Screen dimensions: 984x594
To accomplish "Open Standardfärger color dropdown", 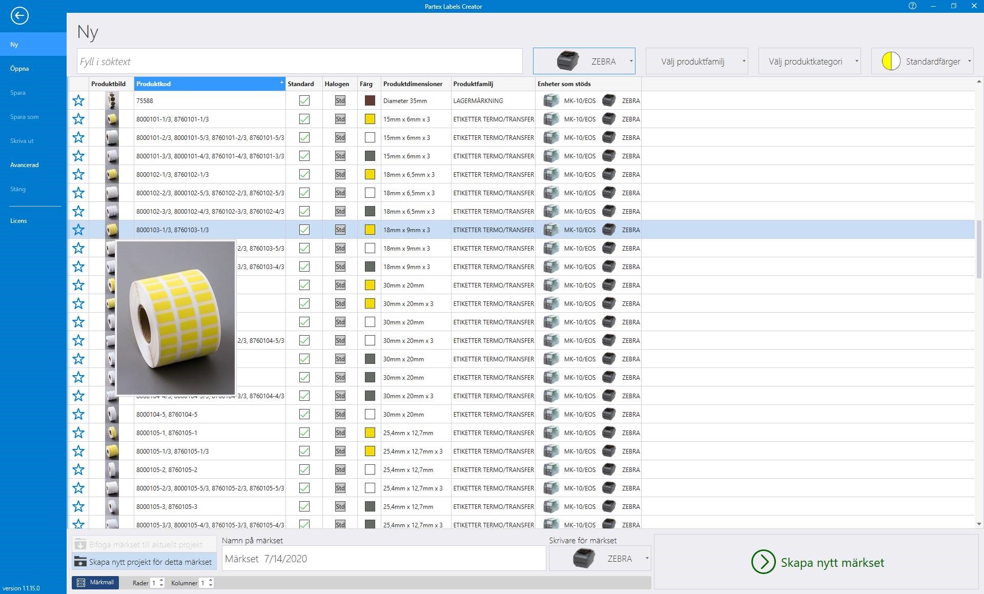I will (x=922, y=61).
